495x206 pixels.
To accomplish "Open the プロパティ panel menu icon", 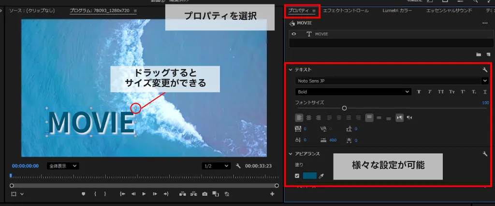I will point(314,11).
